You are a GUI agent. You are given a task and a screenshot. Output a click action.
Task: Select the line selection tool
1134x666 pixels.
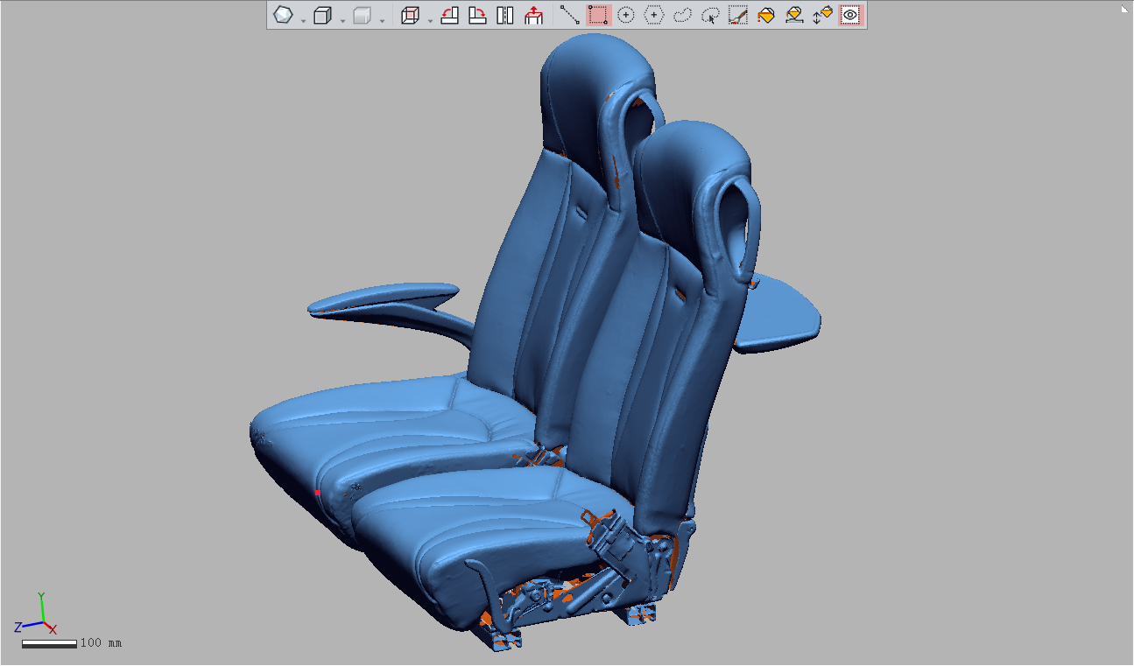pos(570,15)
